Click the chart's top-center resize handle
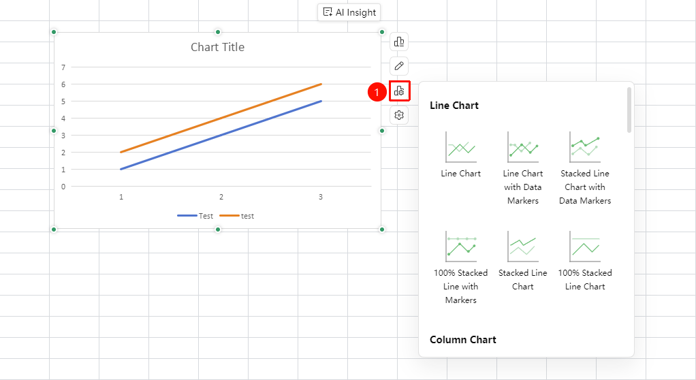Viewport: 696px width, 380px height. tap(218, 32)
